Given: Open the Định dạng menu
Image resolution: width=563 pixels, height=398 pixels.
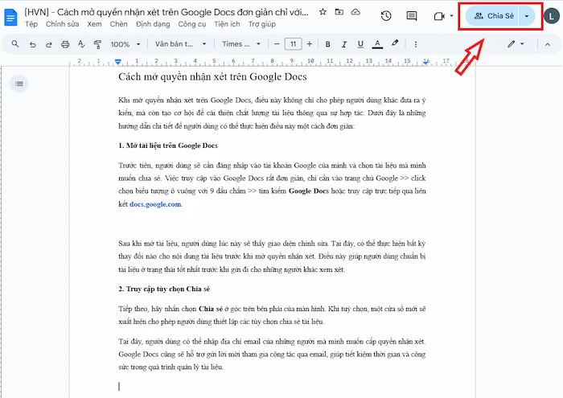Looking at the screenshot, I should [153, 24].
